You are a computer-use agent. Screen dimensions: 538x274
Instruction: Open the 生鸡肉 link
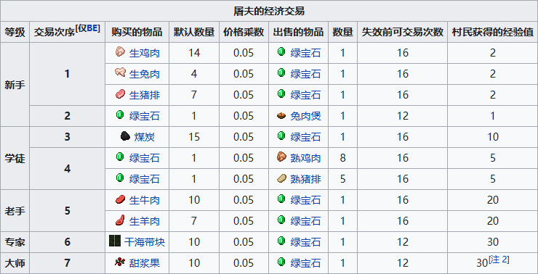(145, 53)
